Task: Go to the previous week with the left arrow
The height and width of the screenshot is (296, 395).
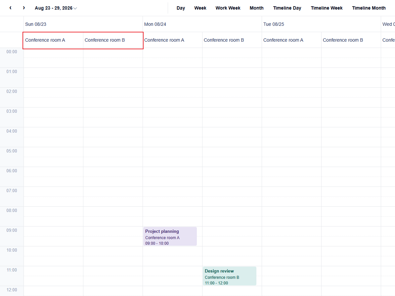Action: [x=10, y=8]
